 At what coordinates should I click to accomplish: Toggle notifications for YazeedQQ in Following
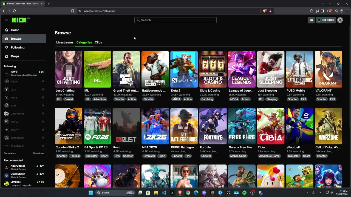click(x=43, y=138)
